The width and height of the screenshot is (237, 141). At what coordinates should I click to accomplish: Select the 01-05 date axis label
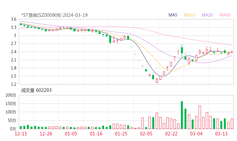click(x=71, y=134)
